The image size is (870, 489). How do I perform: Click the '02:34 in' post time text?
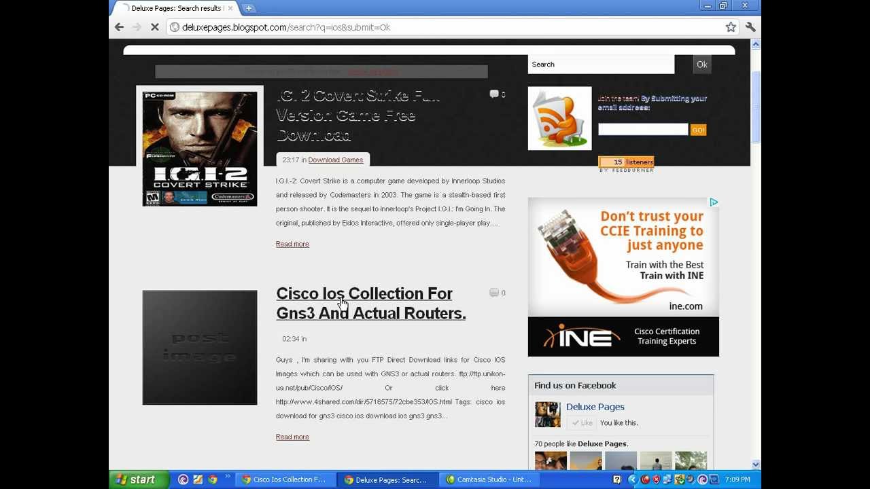pos(294,339)
